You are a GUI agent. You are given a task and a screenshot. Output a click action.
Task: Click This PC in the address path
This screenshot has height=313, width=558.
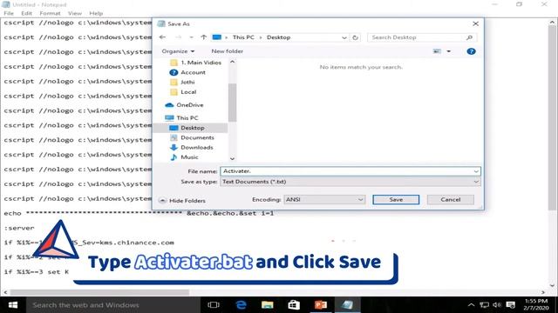(243, 37)
